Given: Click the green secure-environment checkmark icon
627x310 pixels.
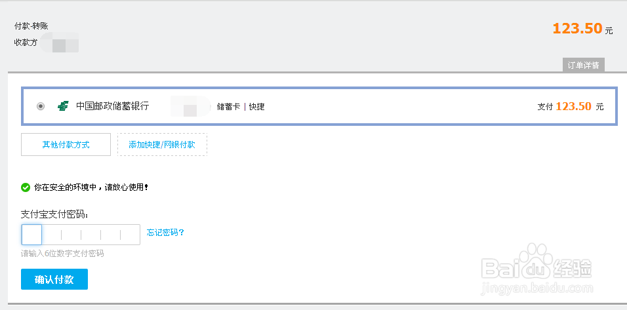Looking at the screenshot, I should click(26, 187).
